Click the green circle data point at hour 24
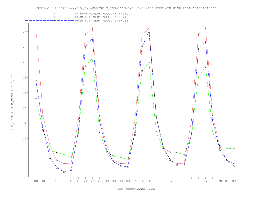The height and width of the screenshot is (197, 255). point(92,59)
